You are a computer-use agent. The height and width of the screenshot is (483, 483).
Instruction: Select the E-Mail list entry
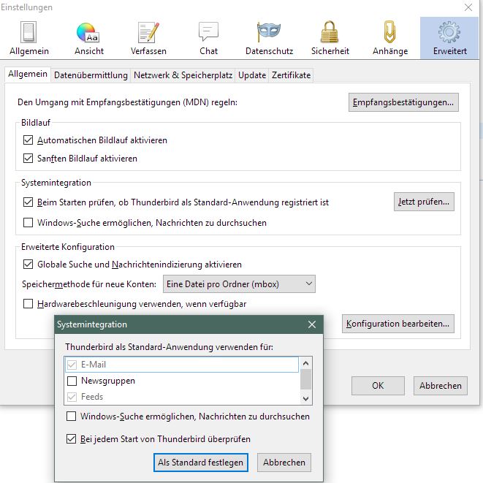click(x=182, y=365)
